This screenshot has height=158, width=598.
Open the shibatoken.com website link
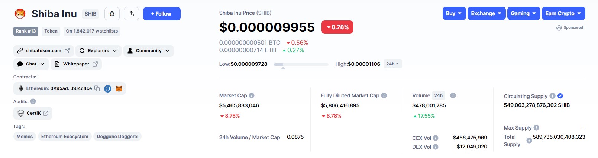(43, 51)
